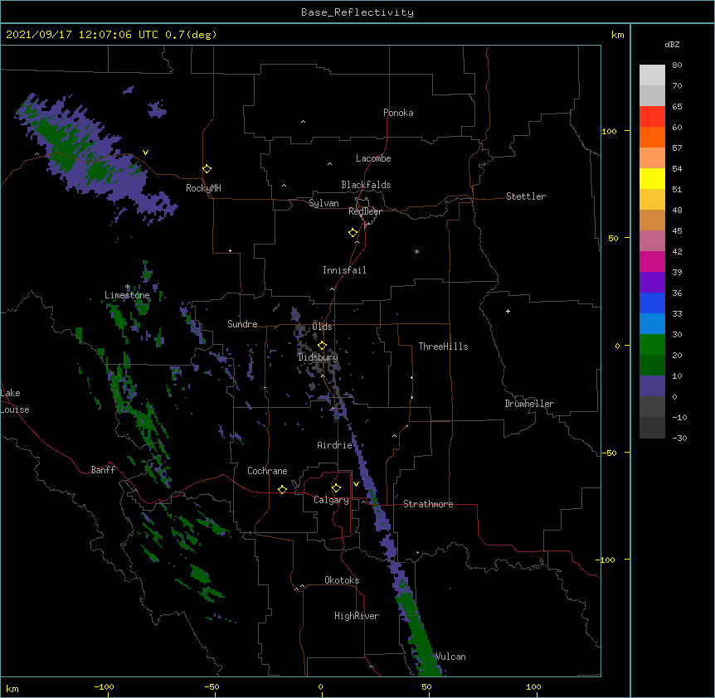Click the Drumheller label
The image size is (715, 698).
tap(529, 404)
